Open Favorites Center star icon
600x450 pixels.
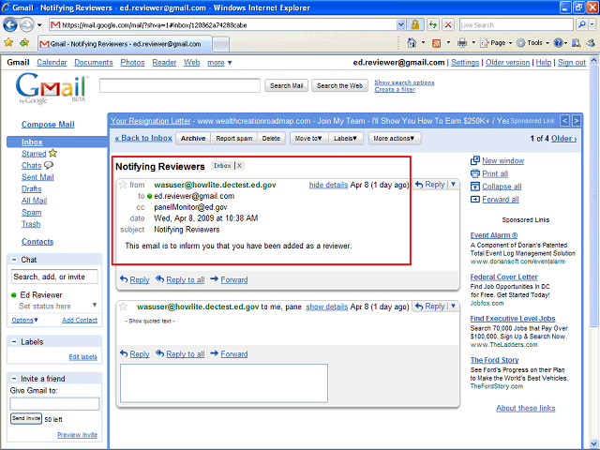tap(8, 43)
